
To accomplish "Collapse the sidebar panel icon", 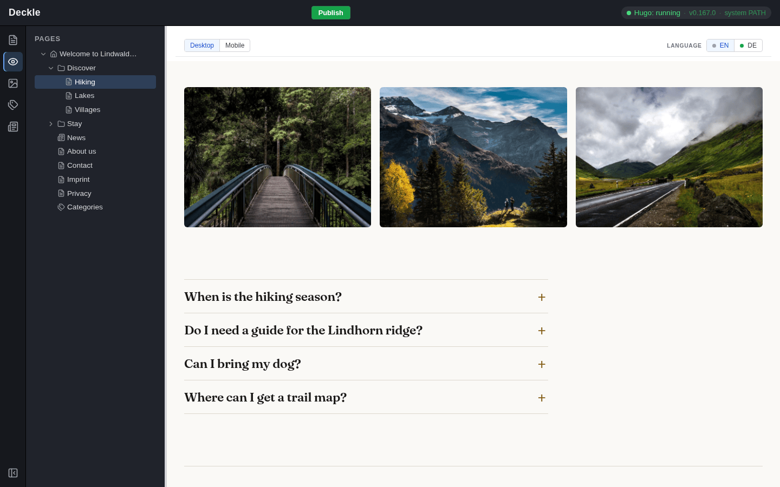I will pyautogui.click(x=13, y=473).
